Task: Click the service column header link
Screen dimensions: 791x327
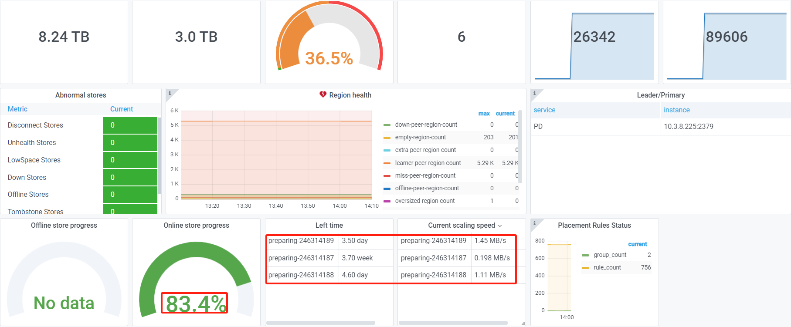Action: tap(544, 110)
